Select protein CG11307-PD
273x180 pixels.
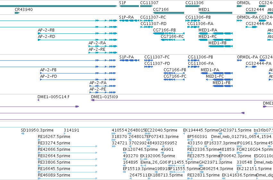click(149, 67)
